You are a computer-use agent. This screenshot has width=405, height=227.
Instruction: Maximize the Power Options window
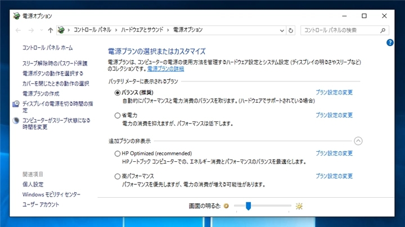364,16
